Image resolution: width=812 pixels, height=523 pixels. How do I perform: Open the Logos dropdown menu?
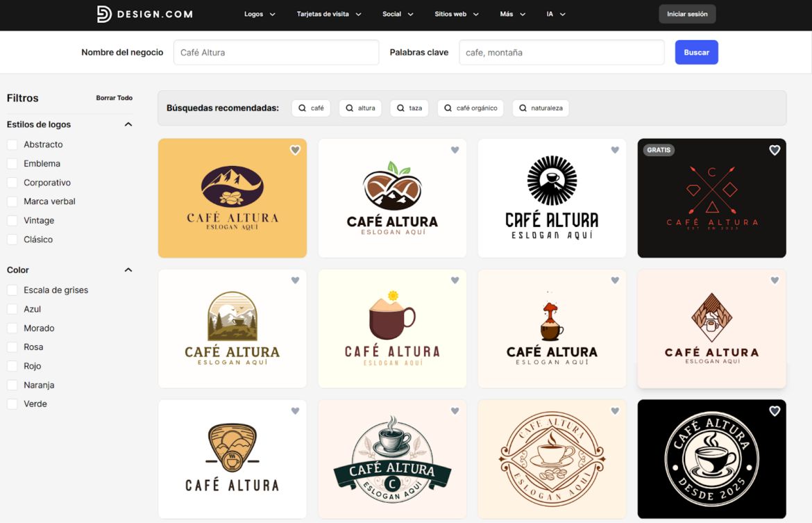pyautogui.click(x=260, y=13)
